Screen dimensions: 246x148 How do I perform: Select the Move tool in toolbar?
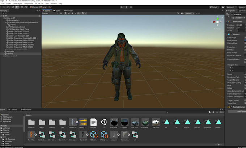[x=4, y=7]
